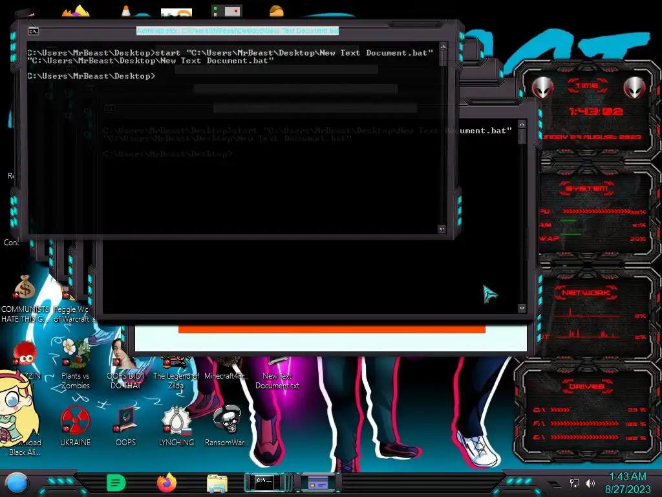Switch to the purple window taskbar button
This screenshot has width=662, height=497.
(x=318, y=482)
